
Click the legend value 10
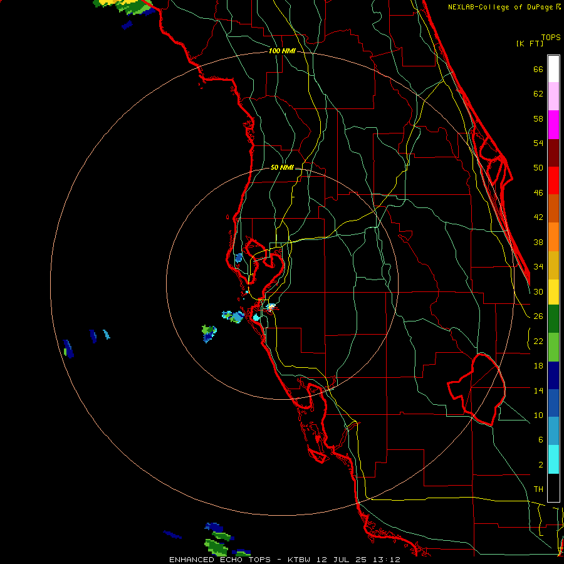coord(538,415)
